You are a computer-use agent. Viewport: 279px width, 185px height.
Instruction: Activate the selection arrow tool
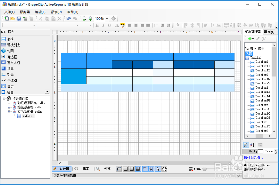click(158, 169)
